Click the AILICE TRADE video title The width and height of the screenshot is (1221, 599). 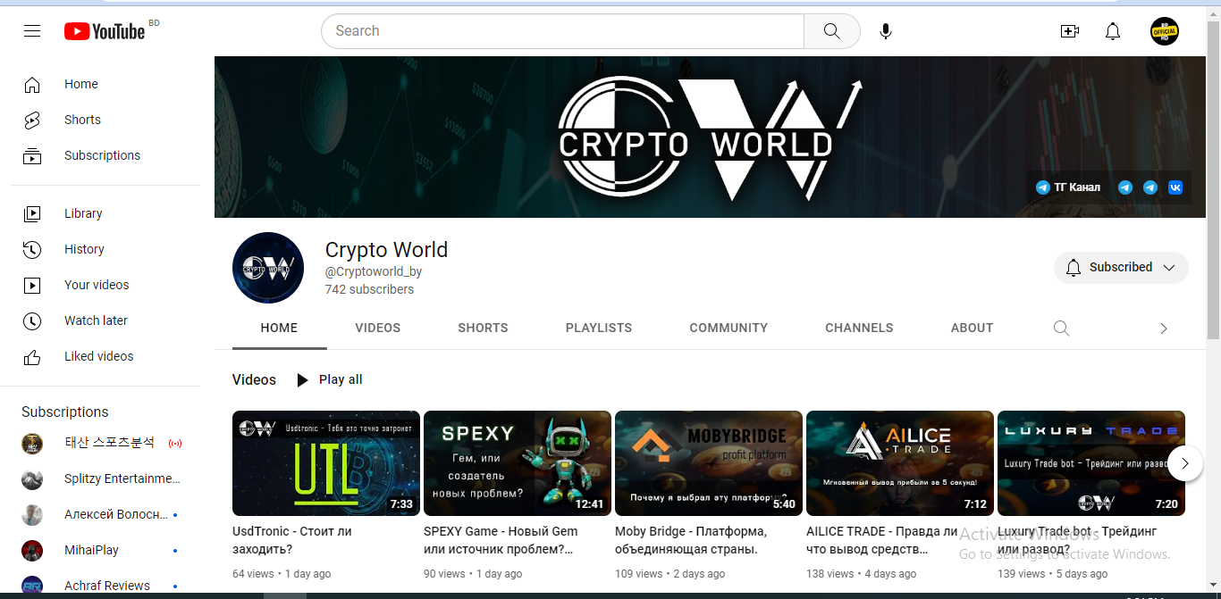[x=881, y=540]
